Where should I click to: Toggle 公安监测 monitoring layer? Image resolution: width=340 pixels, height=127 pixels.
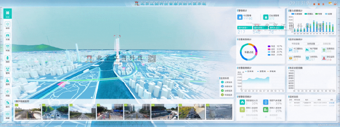226,82
